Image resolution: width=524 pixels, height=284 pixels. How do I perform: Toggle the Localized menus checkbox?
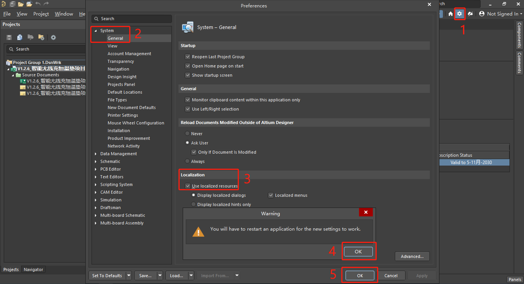[271, 195]
